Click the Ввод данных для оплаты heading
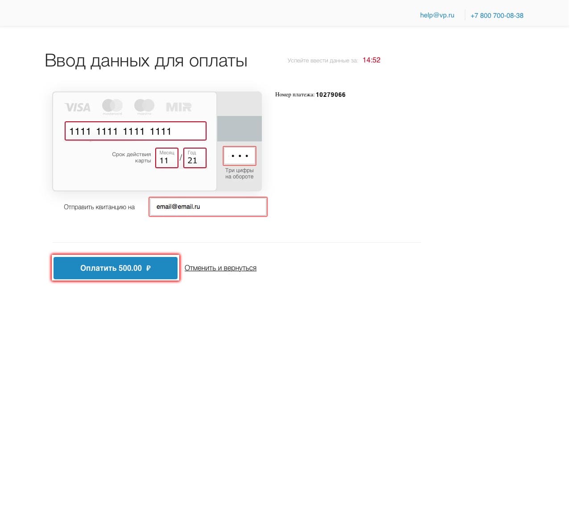 (146, 61)
